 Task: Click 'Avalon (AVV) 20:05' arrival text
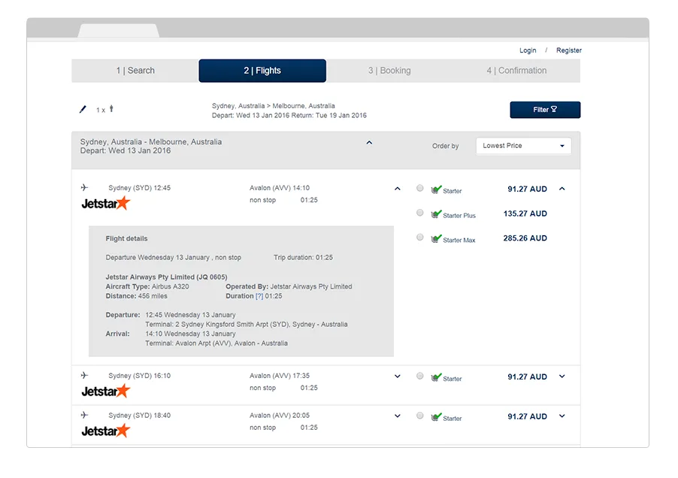[280, 416]
